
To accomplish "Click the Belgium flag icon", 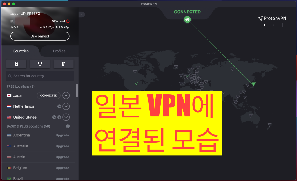I will (x=9, y=168).
